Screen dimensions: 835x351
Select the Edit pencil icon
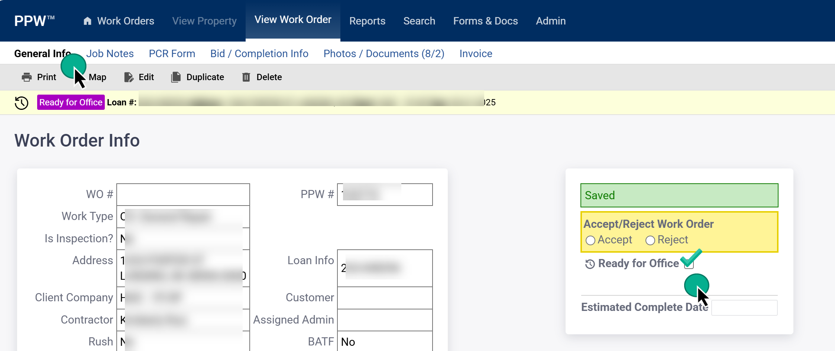(x=128, y=77)
